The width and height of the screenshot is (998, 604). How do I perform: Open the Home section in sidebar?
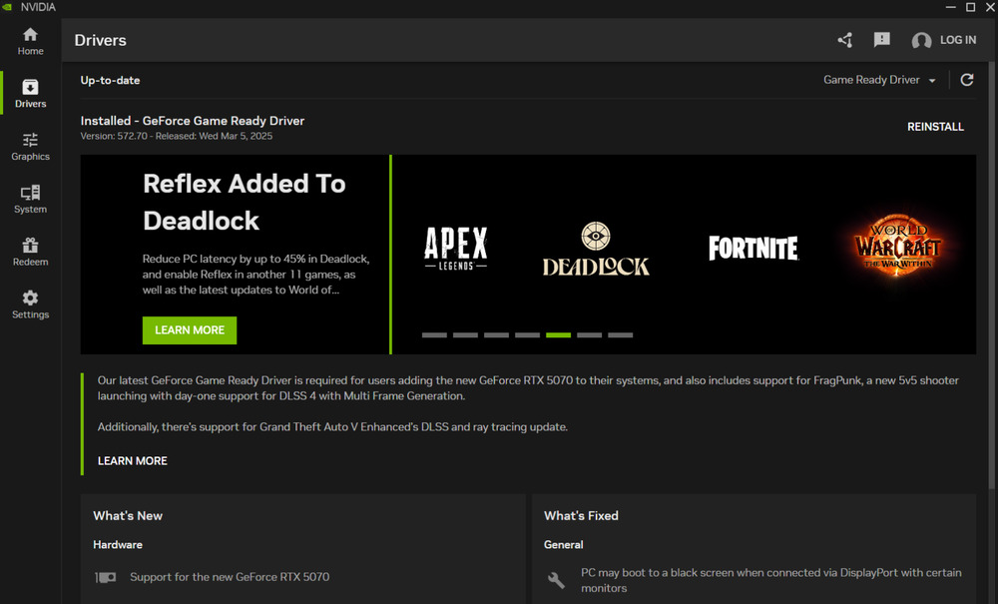30,41
